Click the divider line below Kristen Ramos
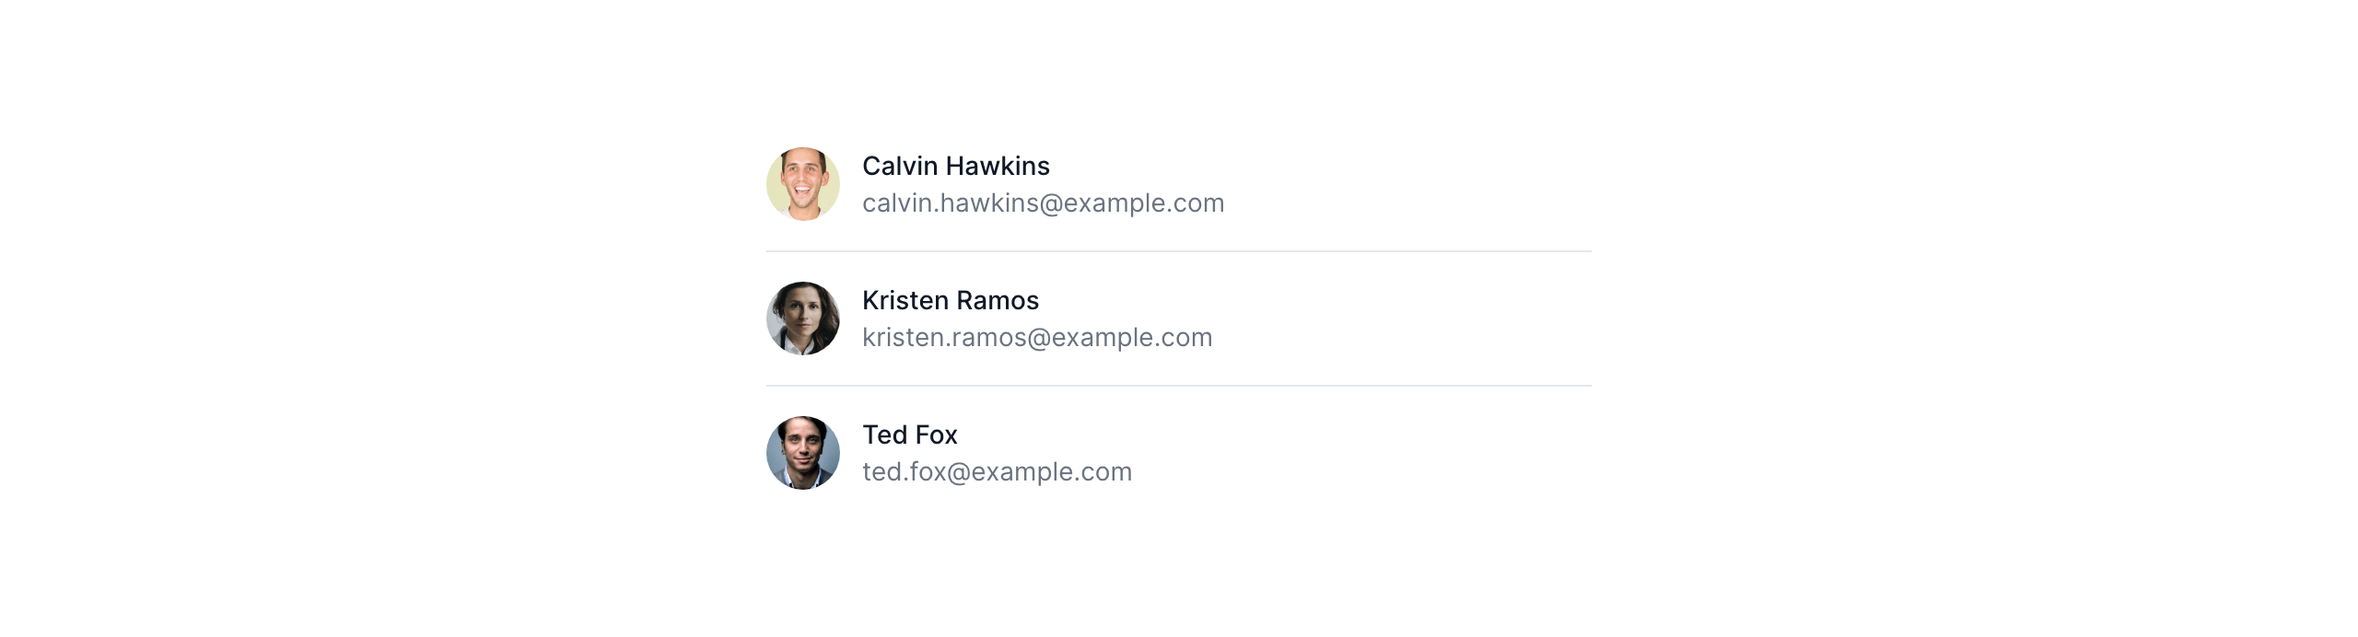The width and height of the screenshot is (2358, 637). tap(1178, 386)
